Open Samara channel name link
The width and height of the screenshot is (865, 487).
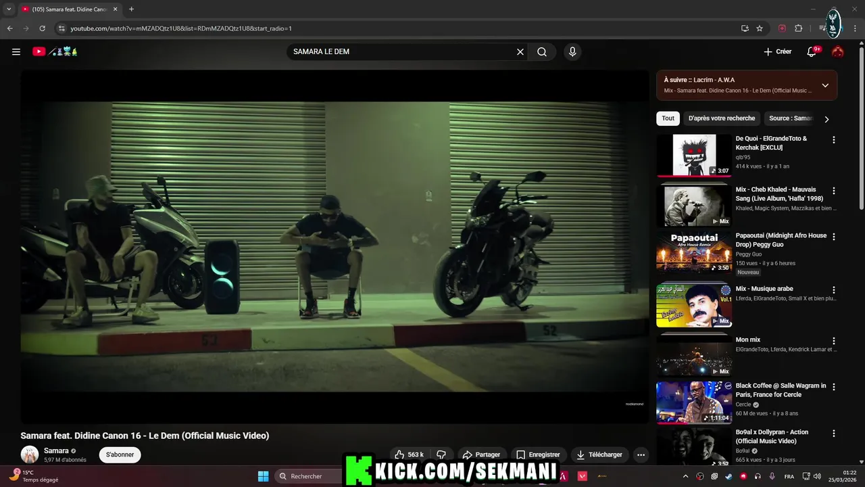[x=56, y=450]
